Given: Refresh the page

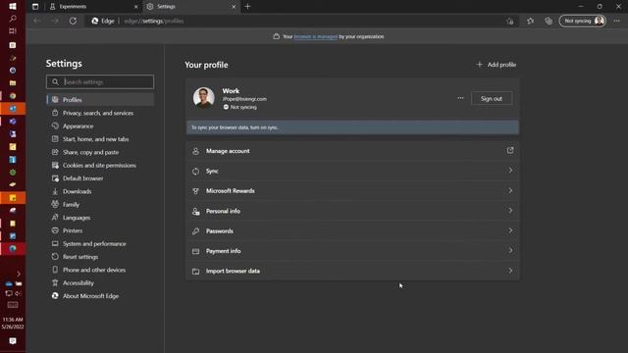Looking at the screenshot, I should pyautogui.click(x=73, y=21).
